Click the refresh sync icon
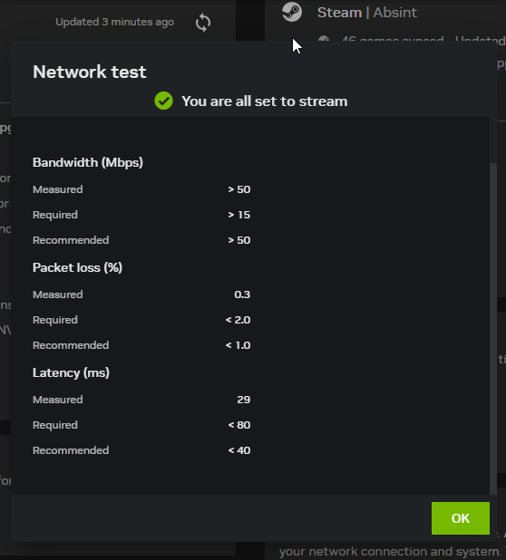The width and height of the screenshot is (506, 560). 203,23
